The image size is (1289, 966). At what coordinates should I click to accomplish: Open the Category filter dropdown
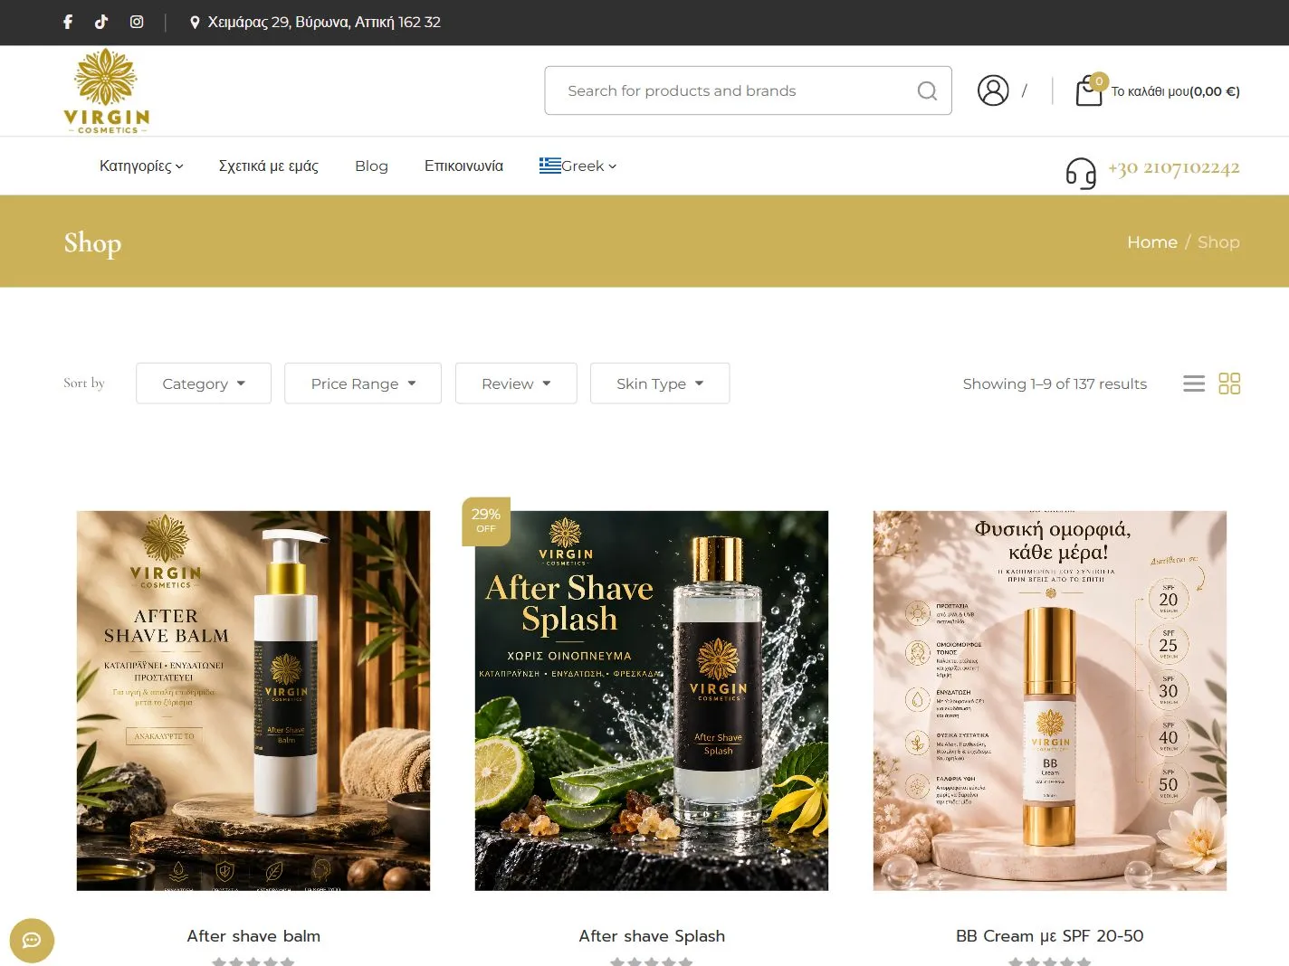204,384
